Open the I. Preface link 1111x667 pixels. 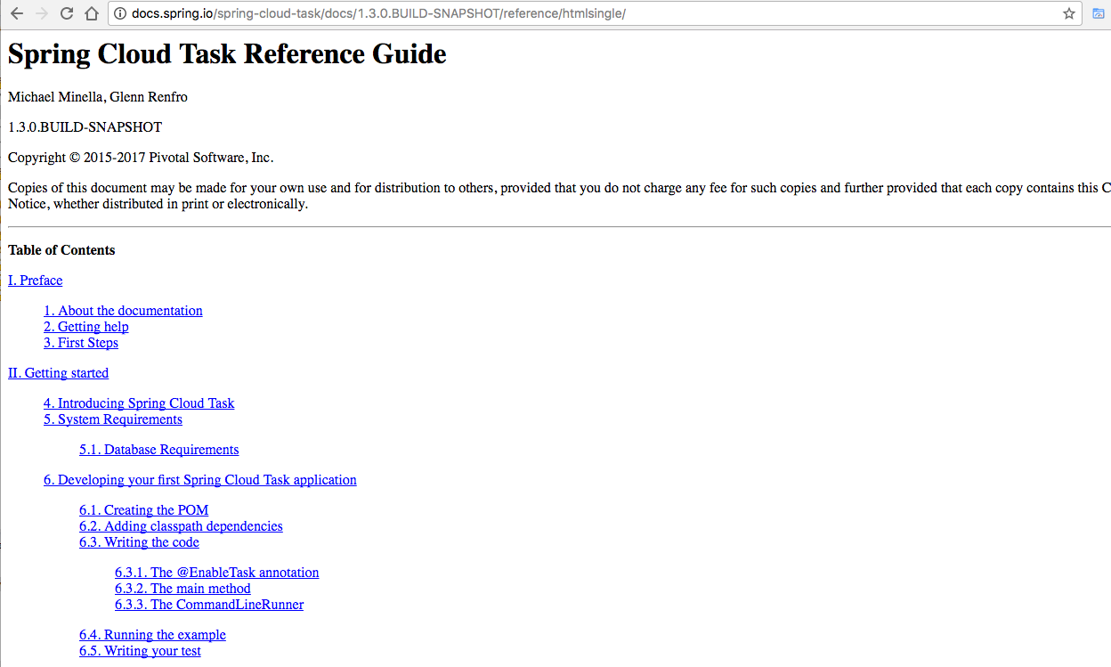pyautogui.click(x=36, y=281)
